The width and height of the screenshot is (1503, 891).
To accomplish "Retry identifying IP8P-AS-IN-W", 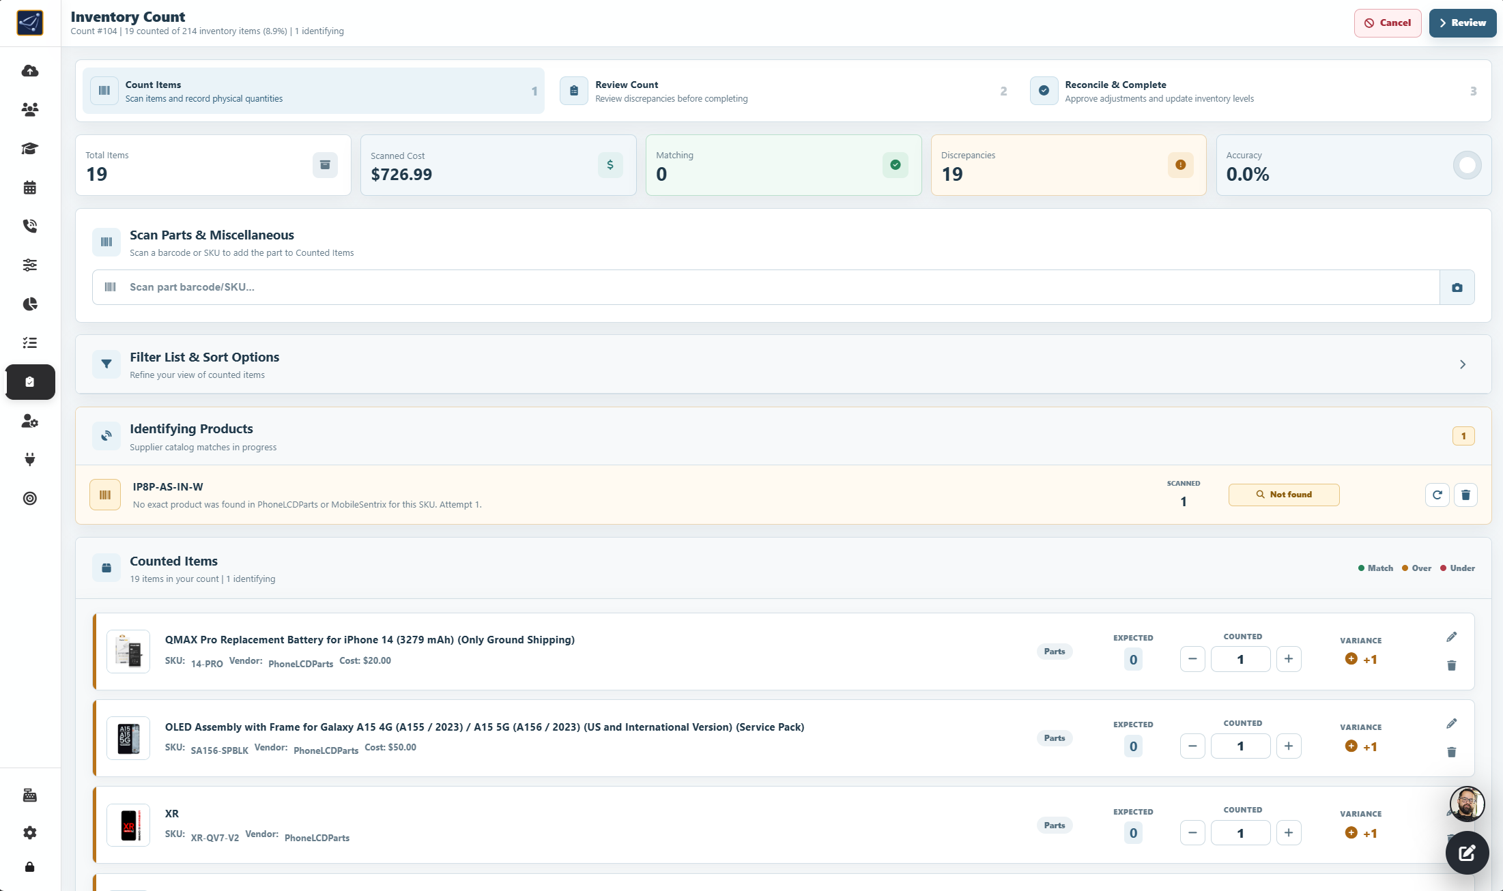I will [x=1437, y=495].
